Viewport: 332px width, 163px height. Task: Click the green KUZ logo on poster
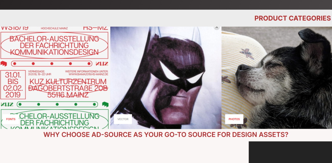(x=7, y=104)
